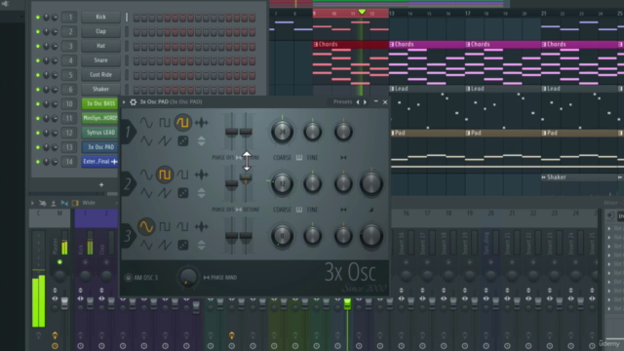
Task: Select noise dice shape for oscillator 2
Action: point(182,193)
